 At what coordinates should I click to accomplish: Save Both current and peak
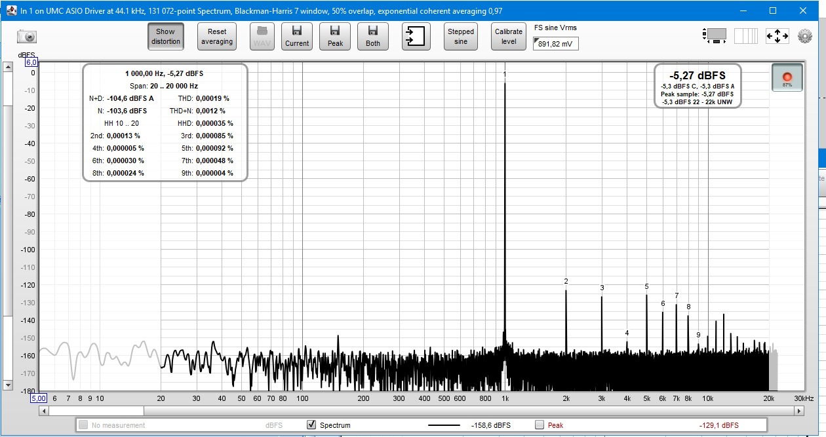373,36
